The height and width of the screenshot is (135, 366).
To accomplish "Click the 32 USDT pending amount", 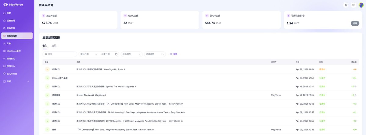I will (x=128, y=23).
